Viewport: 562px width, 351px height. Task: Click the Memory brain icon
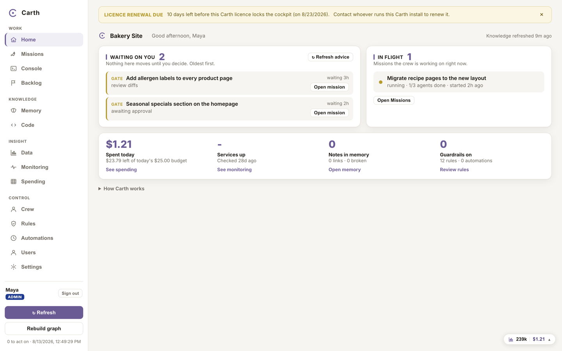click(x=14, y=111)
